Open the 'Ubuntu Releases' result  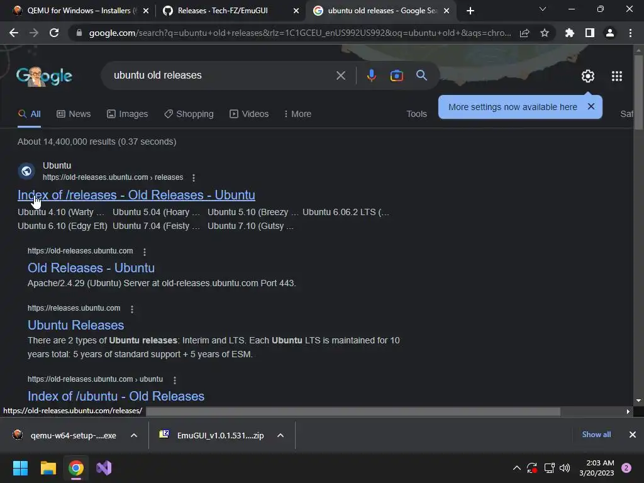[x=75, y=325]
